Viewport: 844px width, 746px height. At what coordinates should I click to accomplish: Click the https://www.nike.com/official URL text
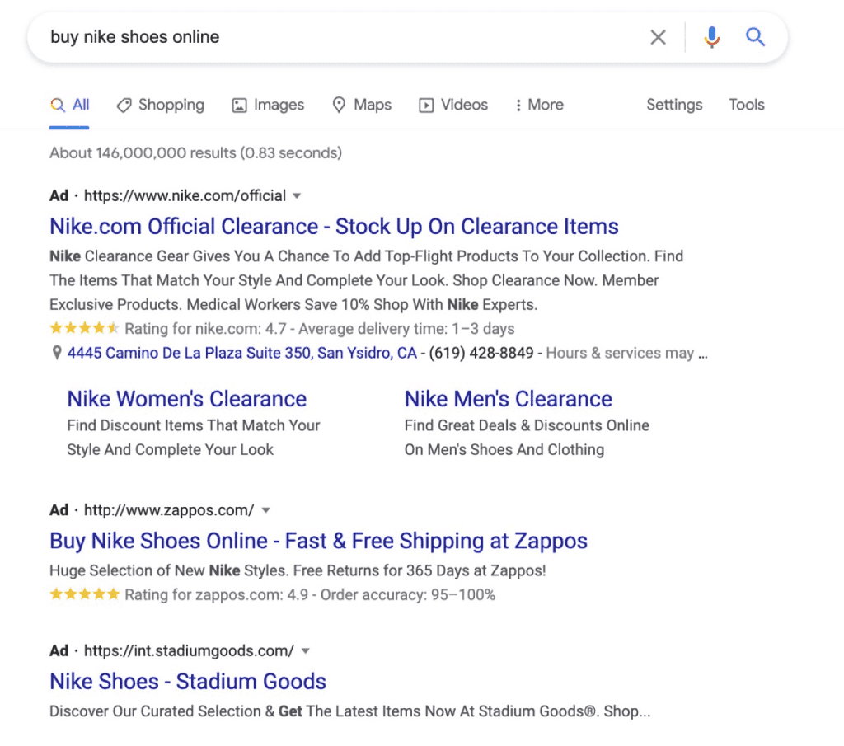tap(185, 196)
